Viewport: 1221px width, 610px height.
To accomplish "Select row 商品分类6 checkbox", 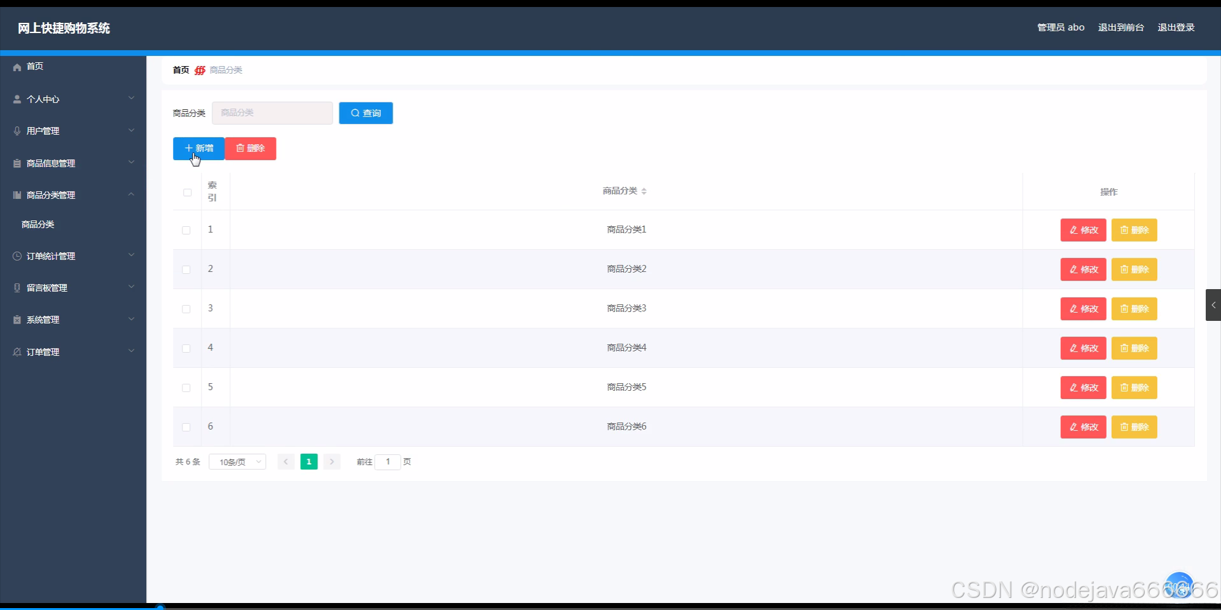I will [x=186, y=427].
